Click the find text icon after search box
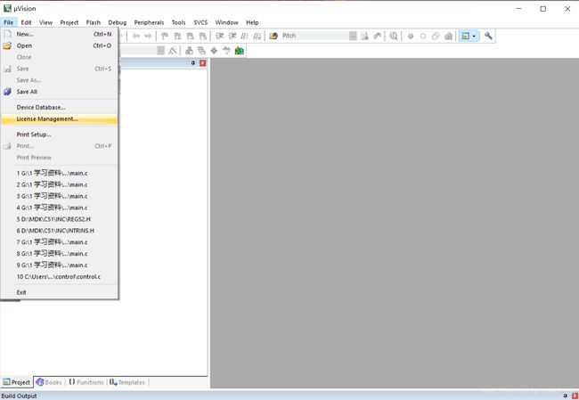Screen dimensions: 579x400 pos(364,36)
